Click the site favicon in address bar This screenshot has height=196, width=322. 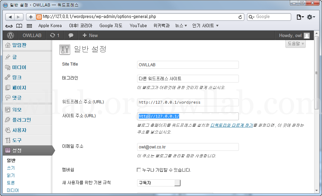point(39,17)
